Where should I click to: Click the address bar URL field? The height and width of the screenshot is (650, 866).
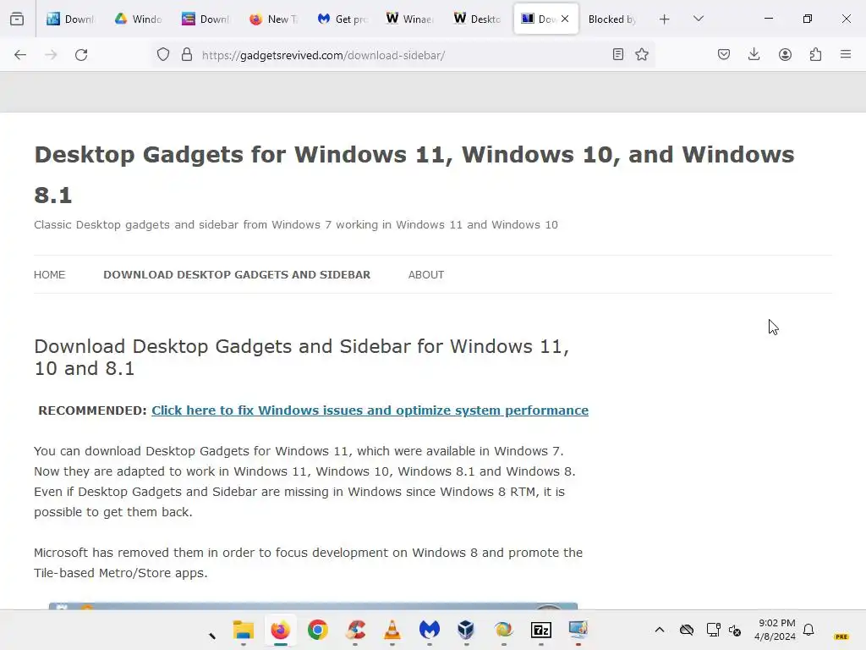[x=403, y=55]
